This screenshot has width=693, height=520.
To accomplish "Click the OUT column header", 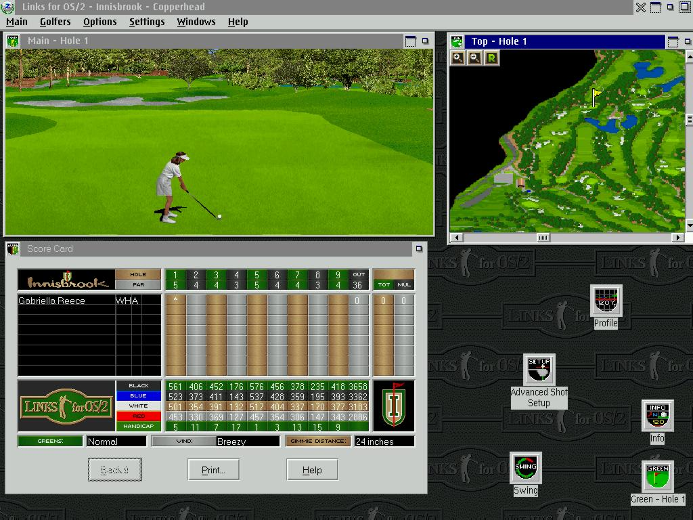I will [x=359, y=275].
